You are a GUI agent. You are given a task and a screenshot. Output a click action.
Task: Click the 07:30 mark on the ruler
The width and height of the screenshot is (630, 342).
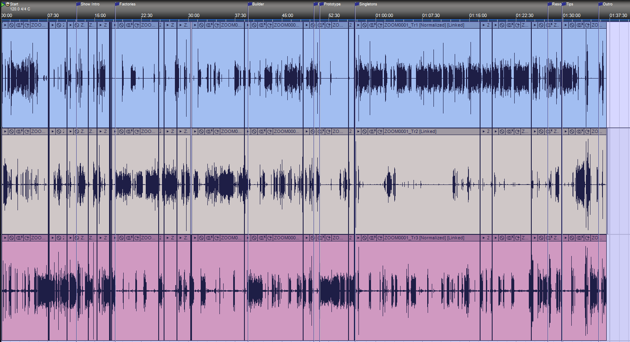click(x=53, y=15)
